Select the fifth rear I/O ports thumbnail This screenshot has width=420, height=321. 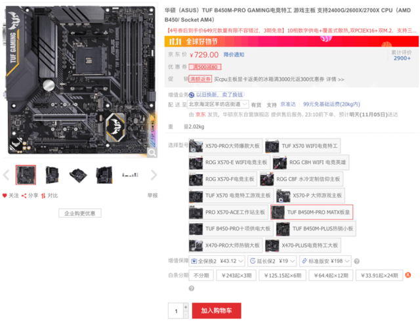[130, 175]
